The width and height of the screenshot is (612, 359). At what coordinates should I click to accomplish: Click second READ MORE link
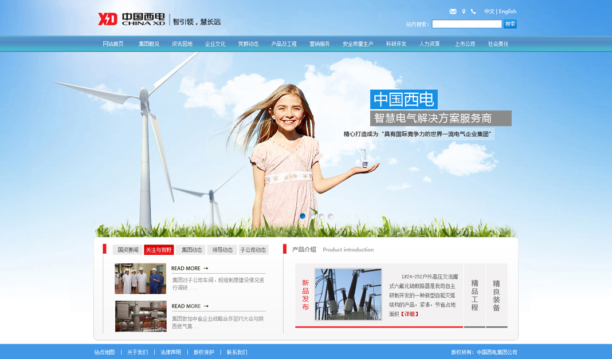tap(186, 306)
